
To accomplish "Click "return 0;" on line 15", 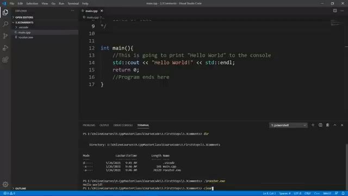I will pyautogui.click(x=126, y=70).
